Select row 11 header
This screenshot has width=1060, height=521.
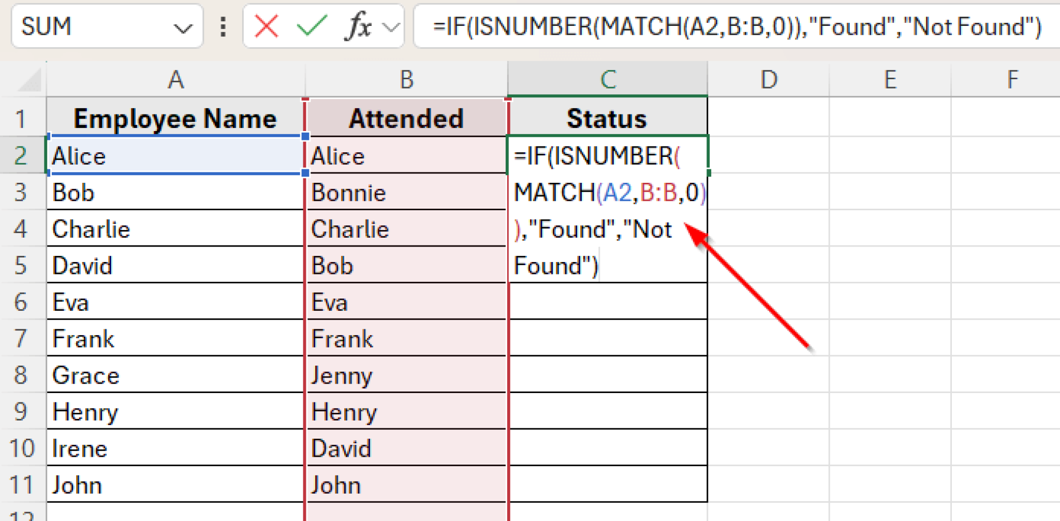[22, 485]
